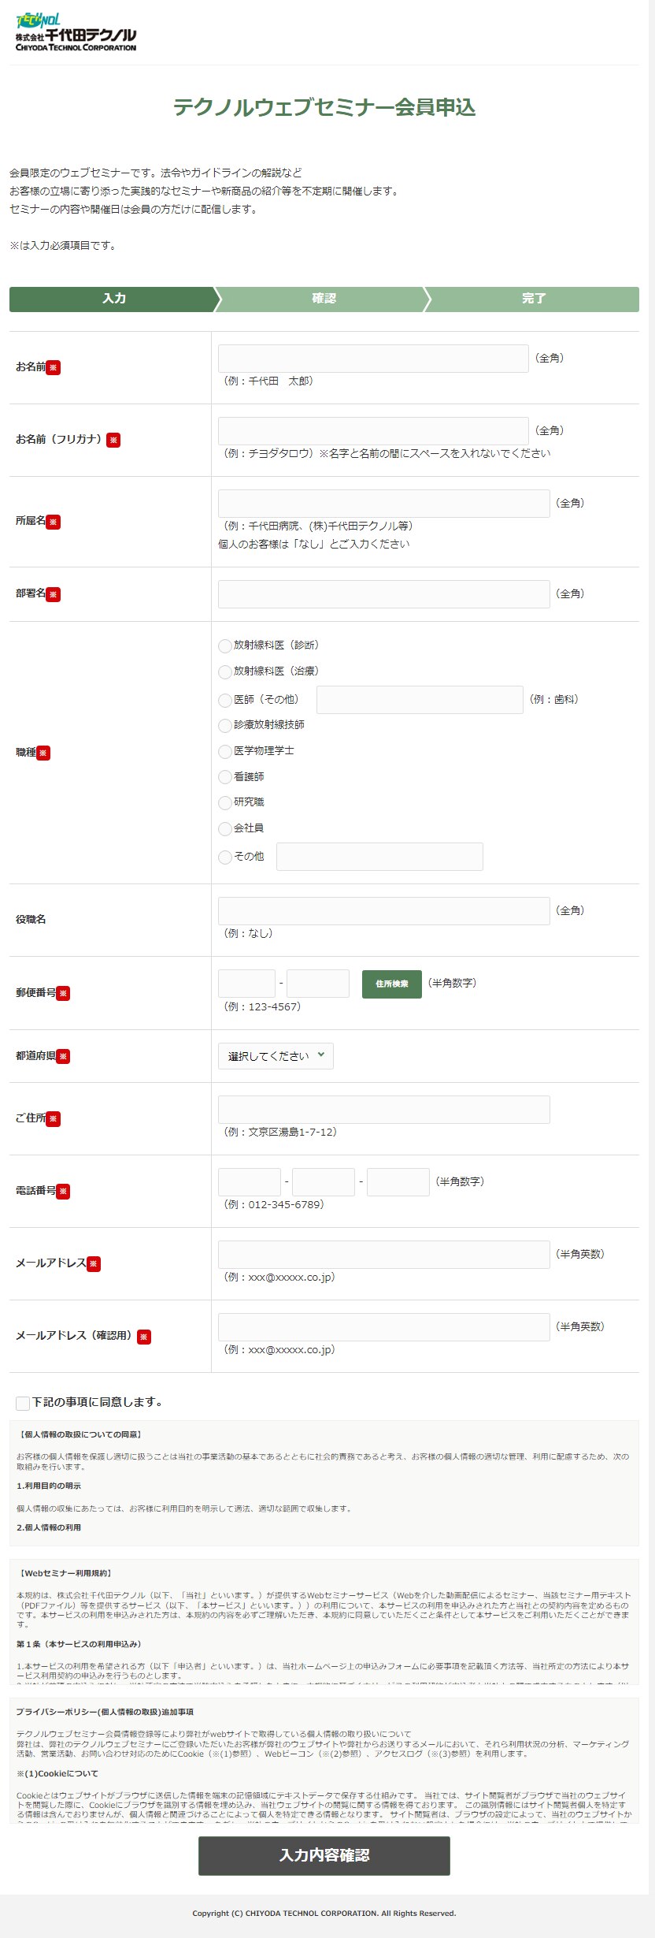Click the 医師(その他) specialty text field
Screen dimensions: 655x1938
(x=420, y=700)
